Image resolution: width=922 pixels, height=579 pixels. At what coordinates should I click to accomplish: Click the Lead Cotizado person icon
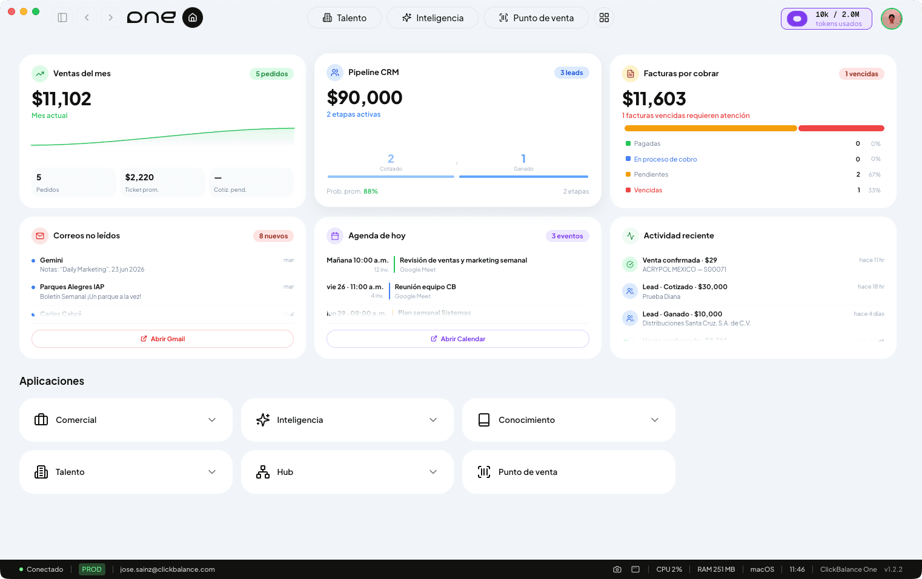(x=630, y=291)
